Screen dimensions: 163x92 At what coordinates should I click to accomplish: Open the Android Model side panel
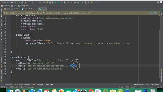162,75
